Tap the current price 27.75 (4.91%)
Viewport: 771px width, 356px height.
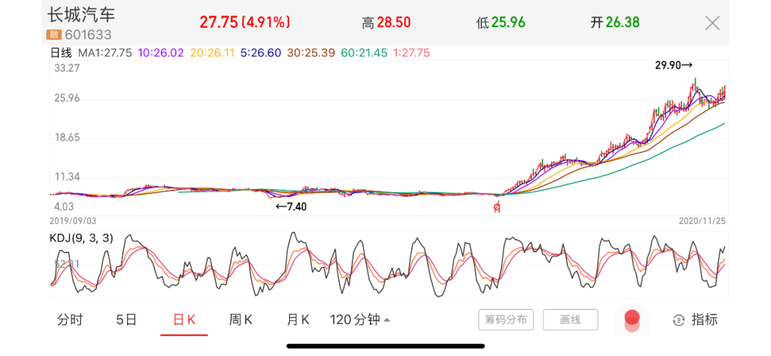244,22
